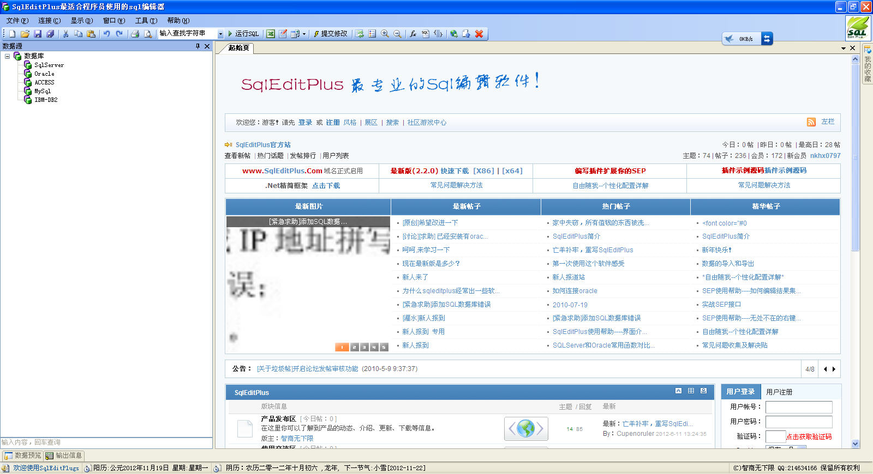873x474 pixels.
Task: Click the search string input box
Action: tap(188, 34)
